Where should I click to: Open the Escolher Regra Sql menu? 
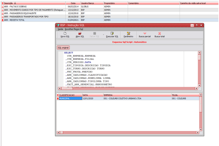(74, 29)
